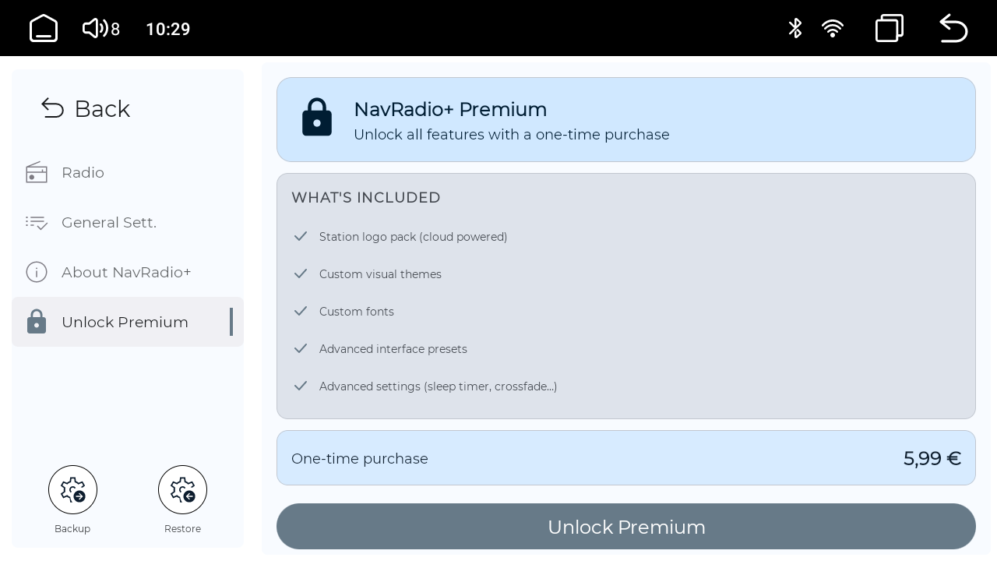Click the Restore gear icon
Viewport: 997px width, 561px height.
182,490
